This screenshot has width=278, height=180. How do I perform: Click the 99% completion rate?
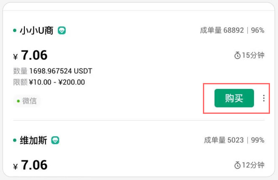[x=258, y=140]
